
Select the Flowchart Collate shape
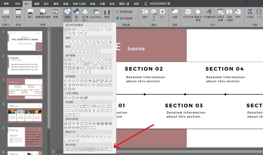pyautogui.click(x=90, y=111)
